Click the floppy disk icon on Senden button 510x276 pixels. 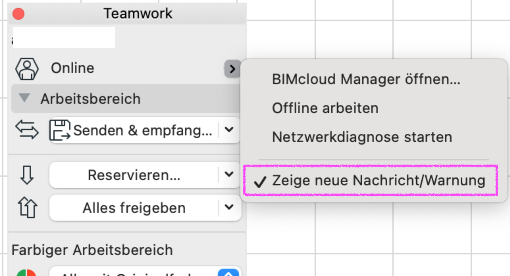click(x=60, y=130)
